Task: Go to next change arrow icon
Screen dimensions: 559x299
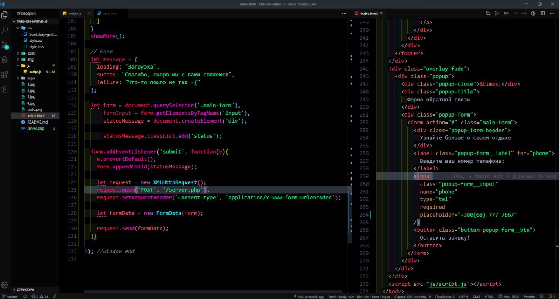Action: 524,14
